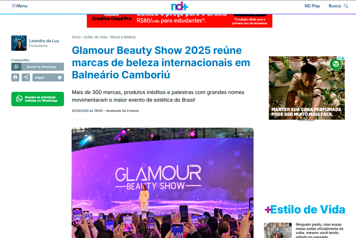Click the AdChoices icon on sidebar ad
Screen dimensions: 356x238
343,58
